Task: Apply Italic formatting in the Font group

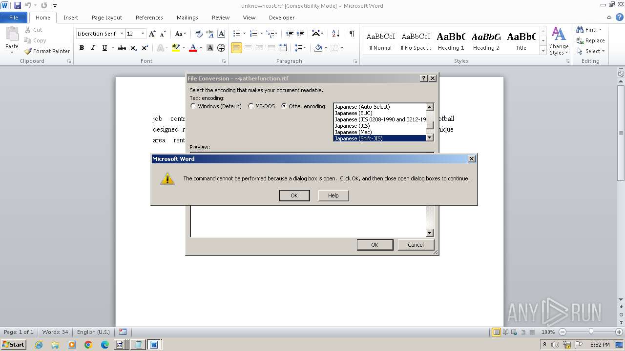Action: pyautogui.click(x=93, y=48)
